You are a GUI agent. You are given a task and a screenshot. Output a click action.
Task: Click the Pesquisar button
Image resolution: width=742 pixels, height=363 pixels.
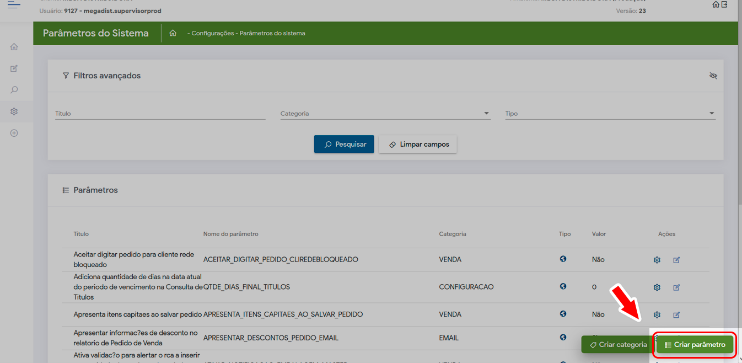click(344, 145)
